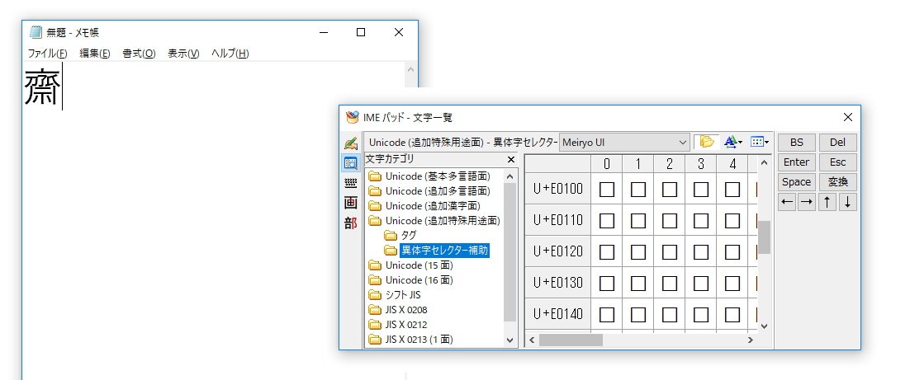
Task: Open the grid view options icon
Action: [759, 142]
